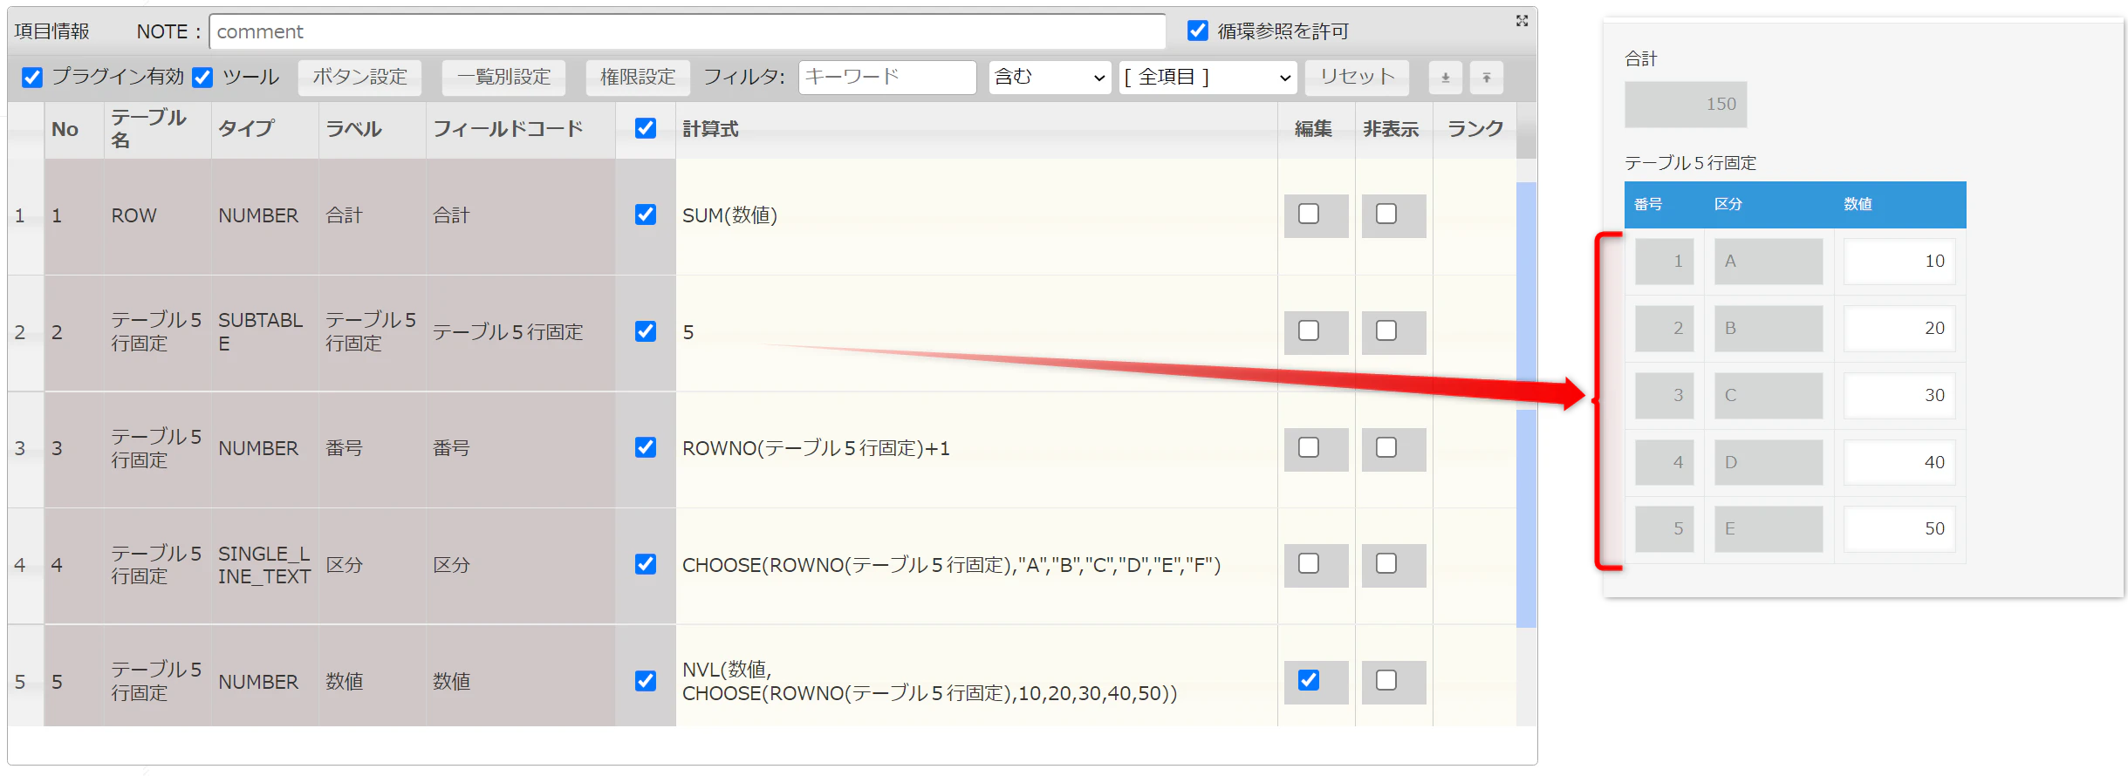The height and width of the screenshot is (776, 2128).
Task: Click the CHOOSE "A","B","C" formula cell
Action: 976,566
